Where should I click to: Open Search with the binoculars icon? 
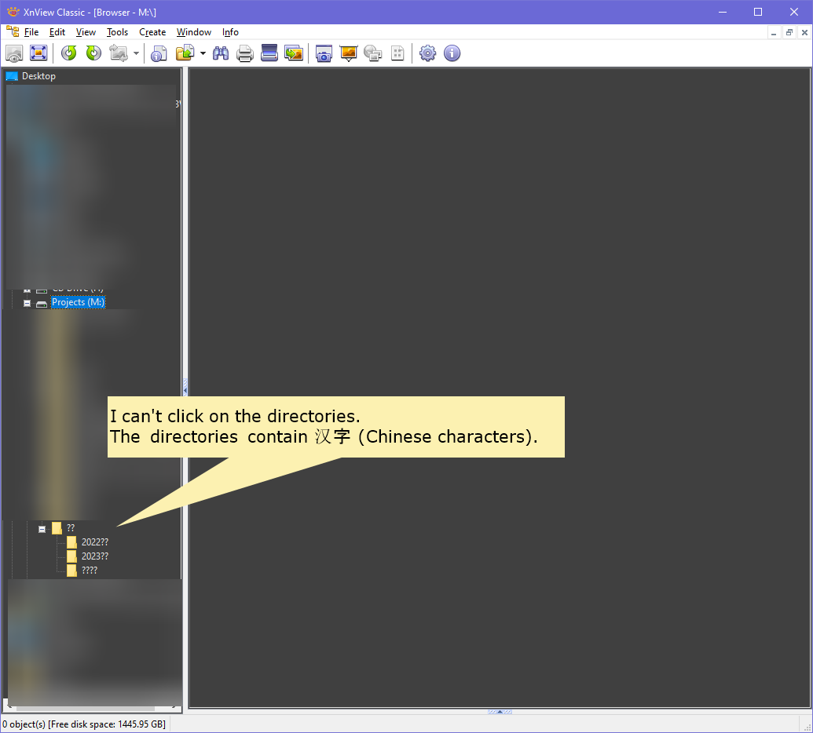pos(221,53)
